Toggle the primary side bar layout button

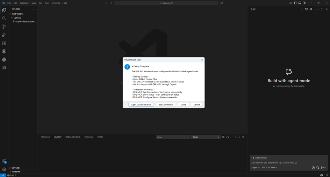(x=295, y=3)
